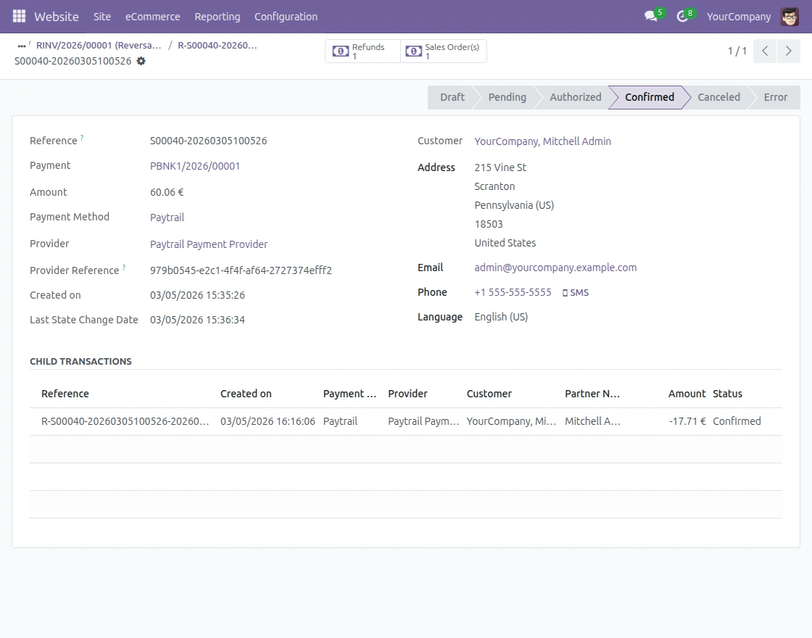Screen dimensions: 812x638
Task: Open the child transaction R-S00040 row
Action: pyautogui.click(x=125, y=420)
